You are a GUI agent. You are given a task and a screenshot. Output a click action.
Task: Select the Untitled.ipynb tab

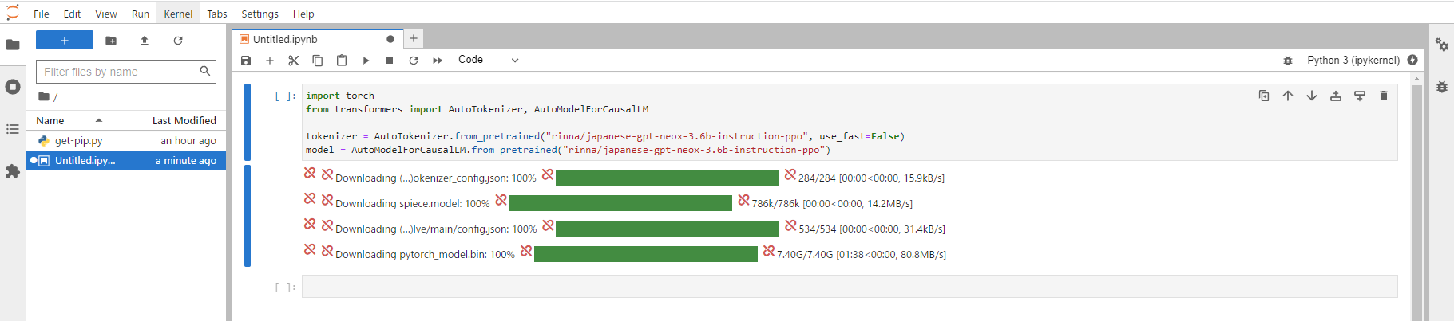[x=285, y=39]
